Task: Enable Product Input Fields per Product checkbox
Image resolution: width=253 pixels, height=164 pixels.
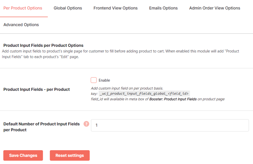Action: (93, 80)
